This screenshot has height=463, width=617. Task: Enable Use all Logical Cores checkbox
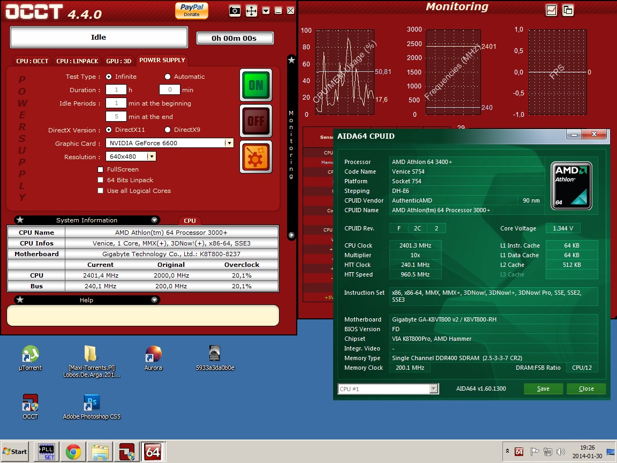click(100, 191)
